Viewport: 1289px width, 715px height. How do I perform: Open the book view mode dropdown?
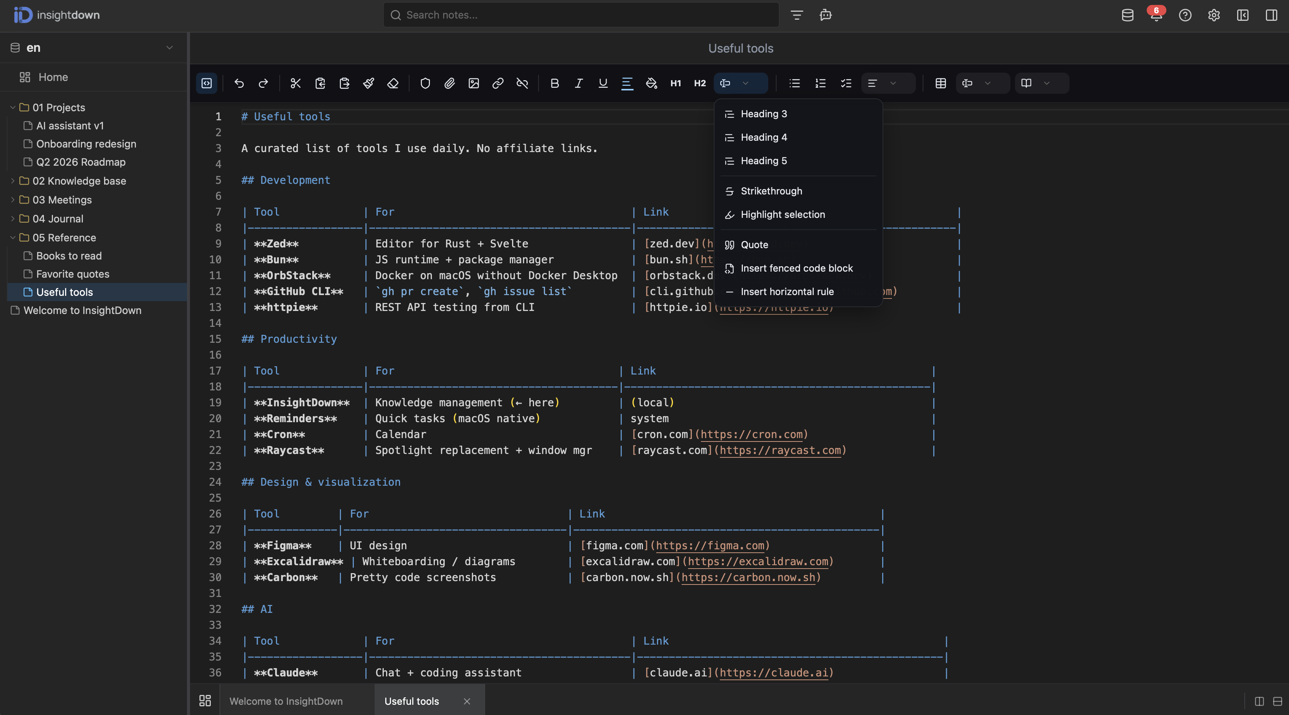1041,83
